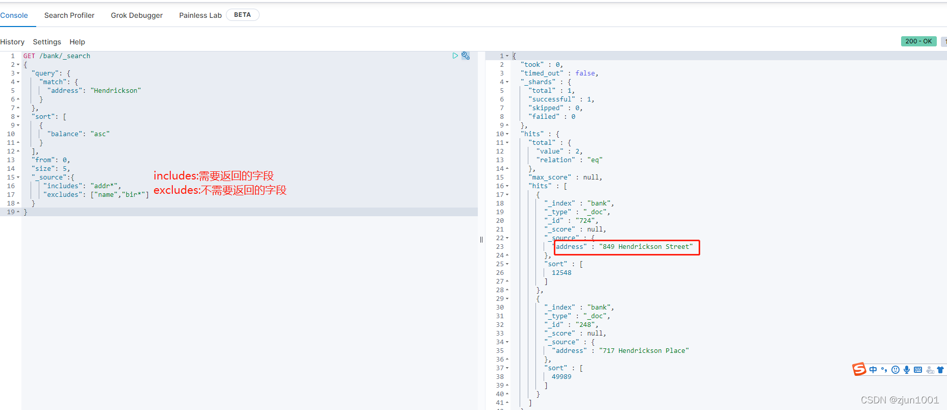Click the 200 - OK status badge
Screen dimensions: 947x410
(x=918, y=41)
